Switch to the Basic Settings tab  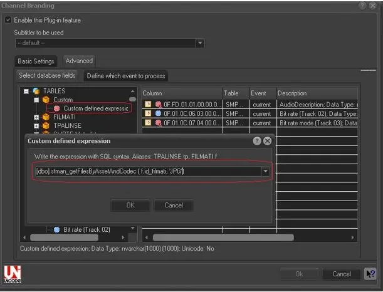point(36,61)
